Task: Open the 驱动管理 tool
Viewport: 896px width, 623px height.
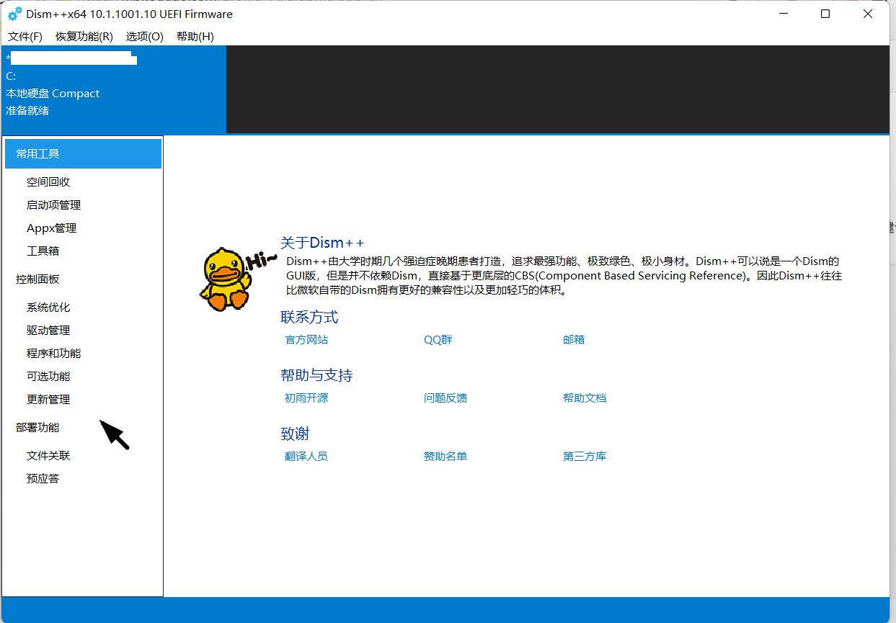Action: click(x=48, y=330)
